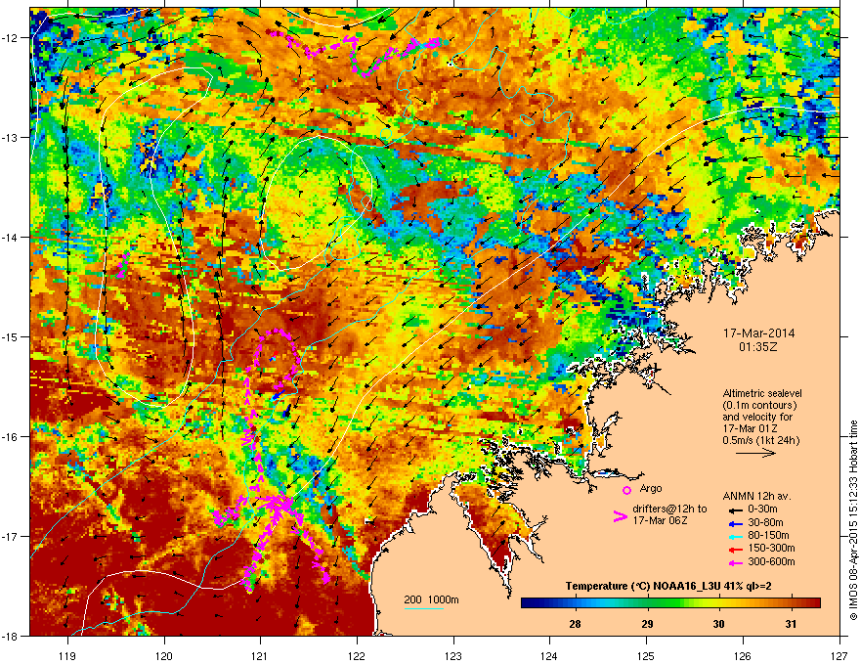Click the '17-Mar-2014' date label
The height and width of the screenshot is (665, 860).
coord(758,333)
